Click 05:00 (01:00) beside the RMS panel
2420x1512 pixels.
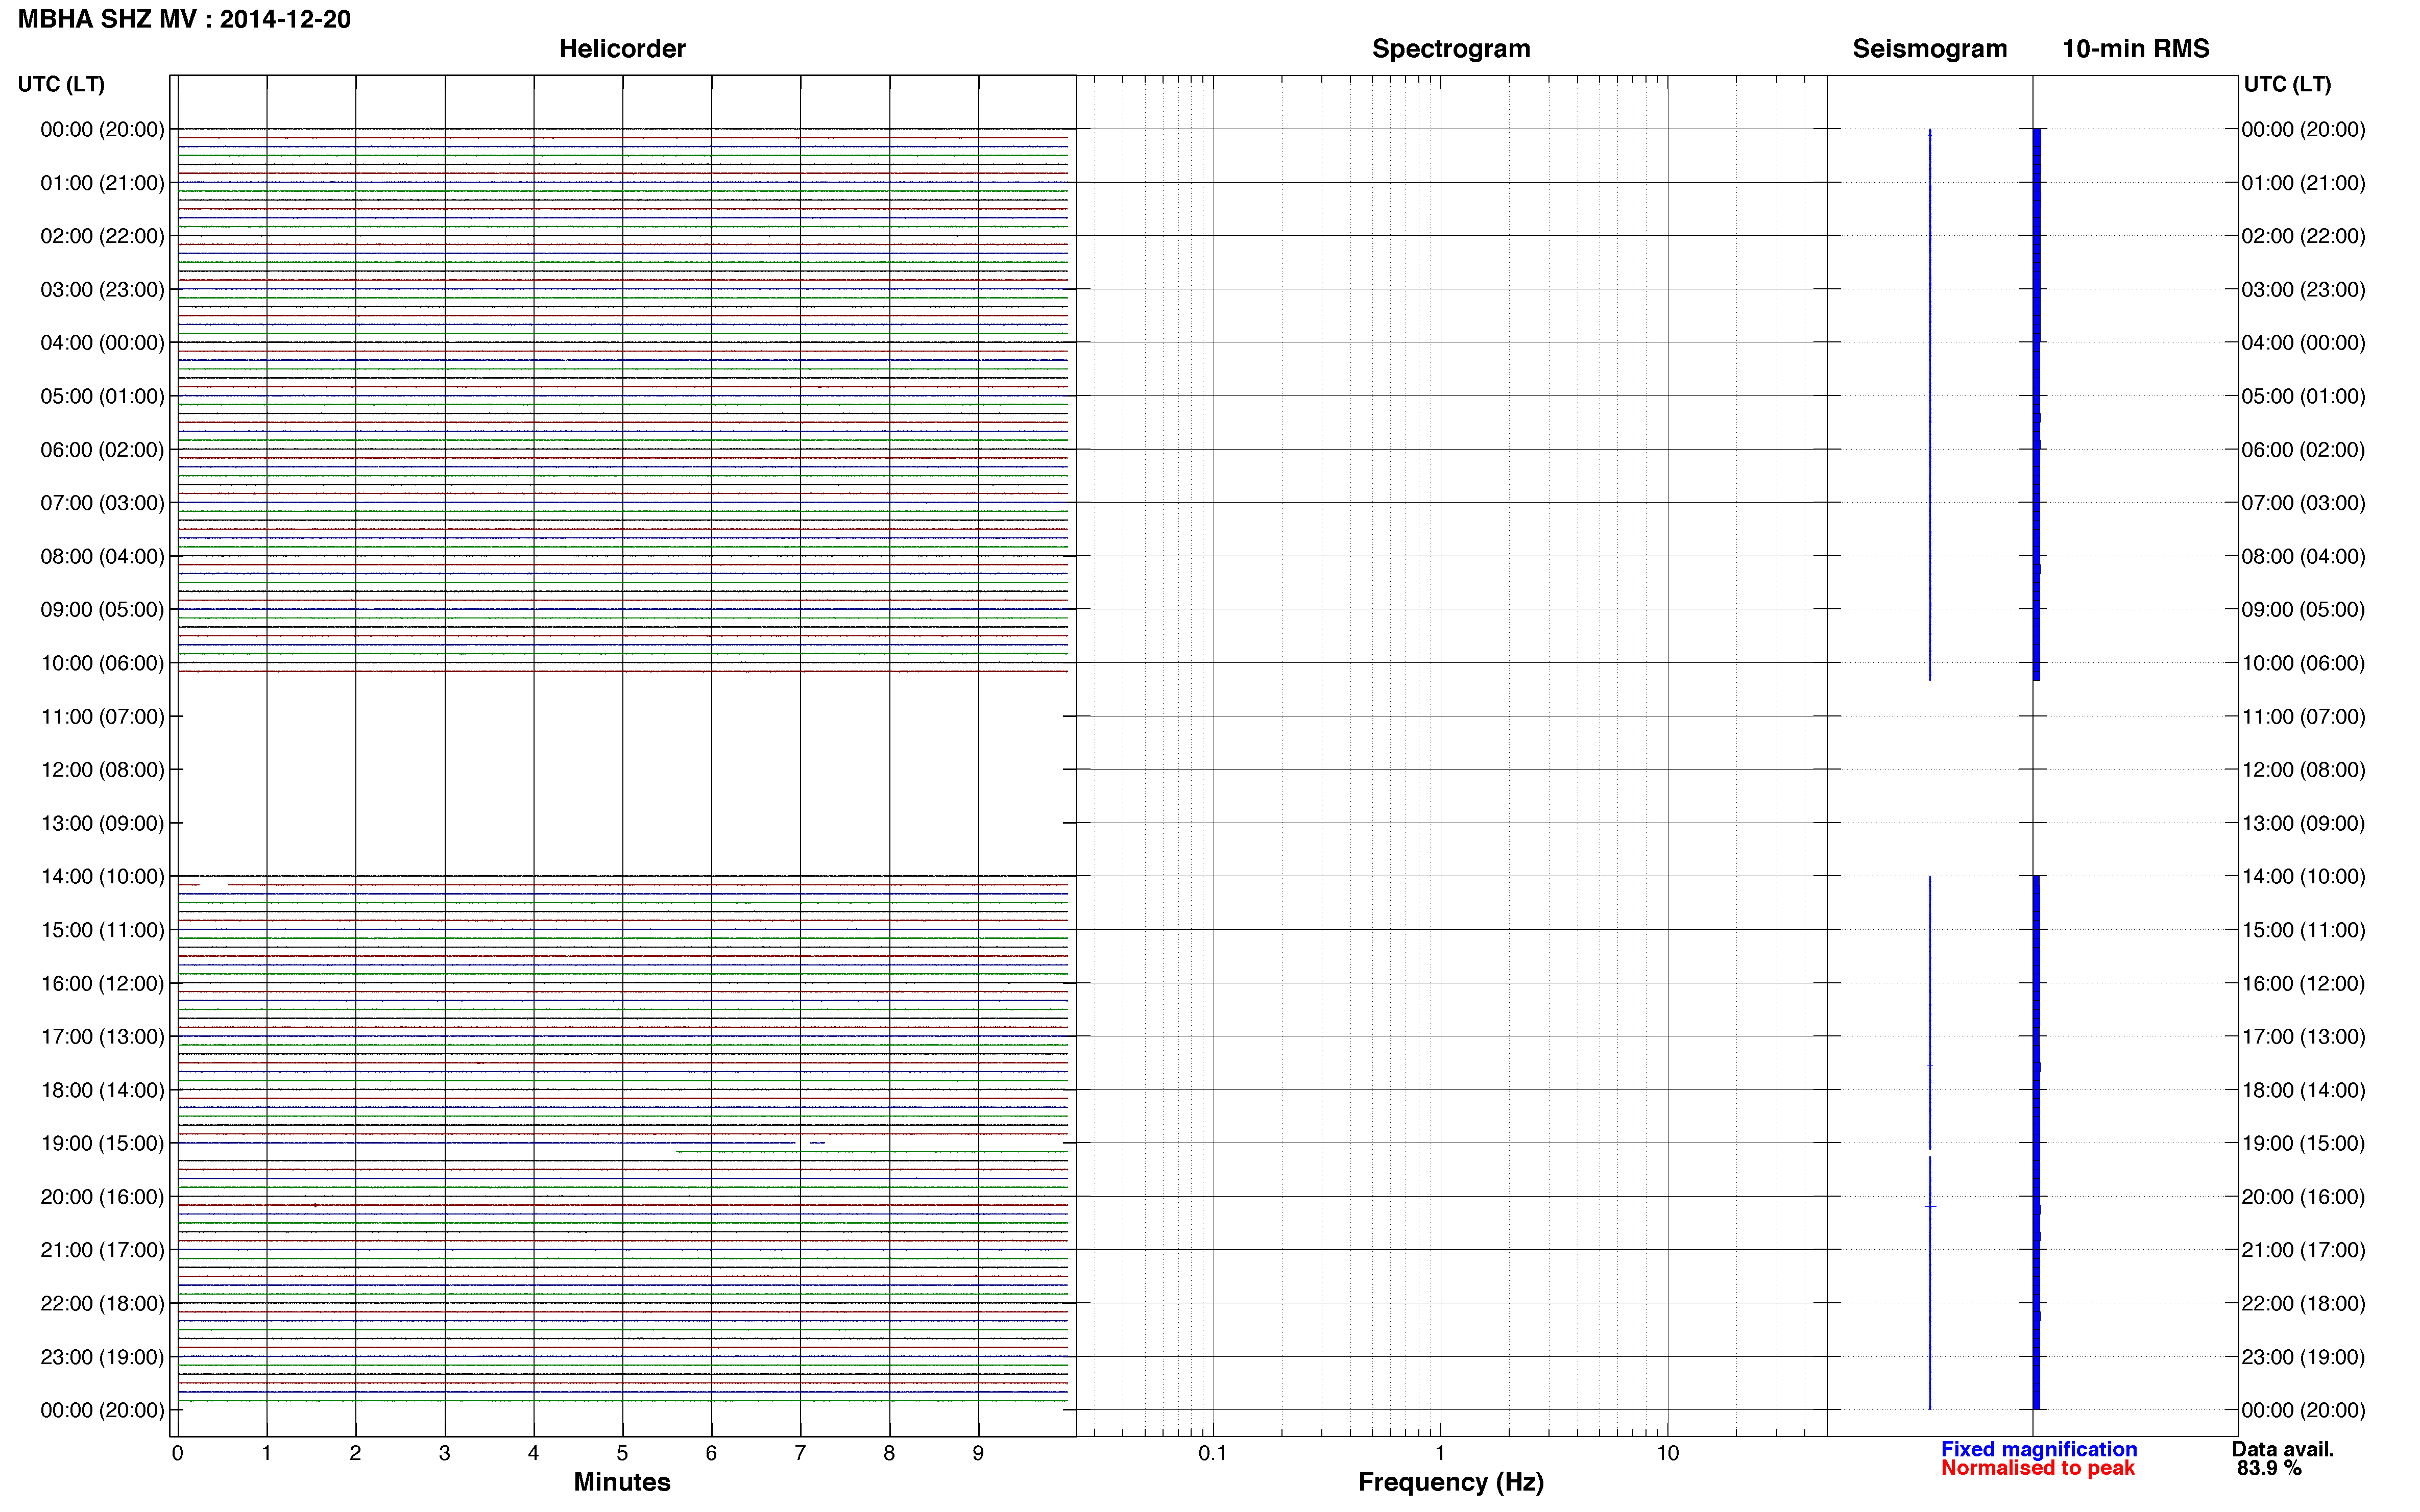coord(2303,396)
